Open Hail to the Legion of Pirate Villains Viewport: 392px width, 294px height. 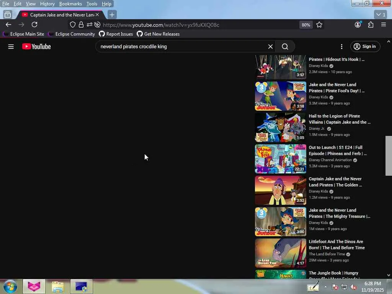[x=340, y=119]
